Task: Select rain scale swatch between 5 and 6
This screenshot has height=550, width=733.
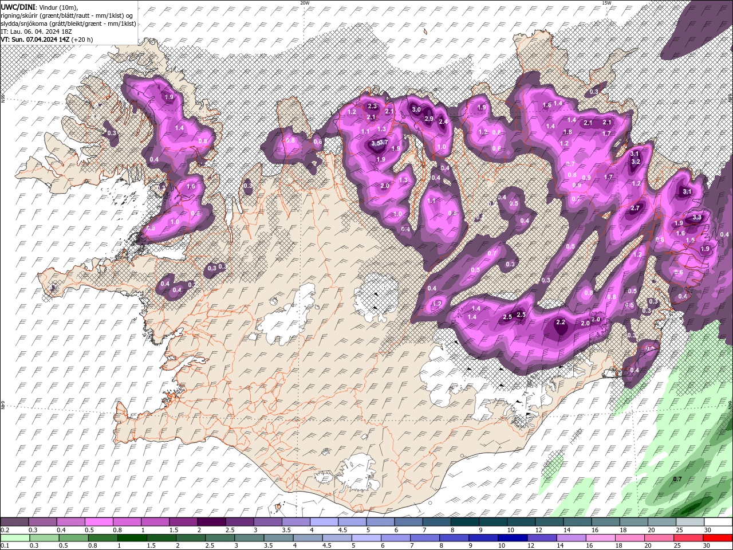Action: point(366,538)
